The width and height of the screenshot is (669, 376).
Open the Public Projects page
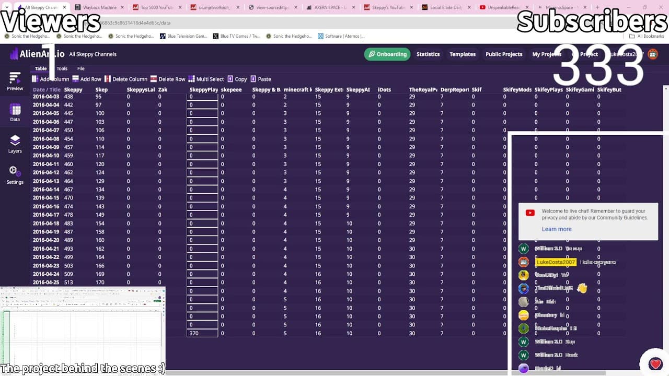click(504, 54)
